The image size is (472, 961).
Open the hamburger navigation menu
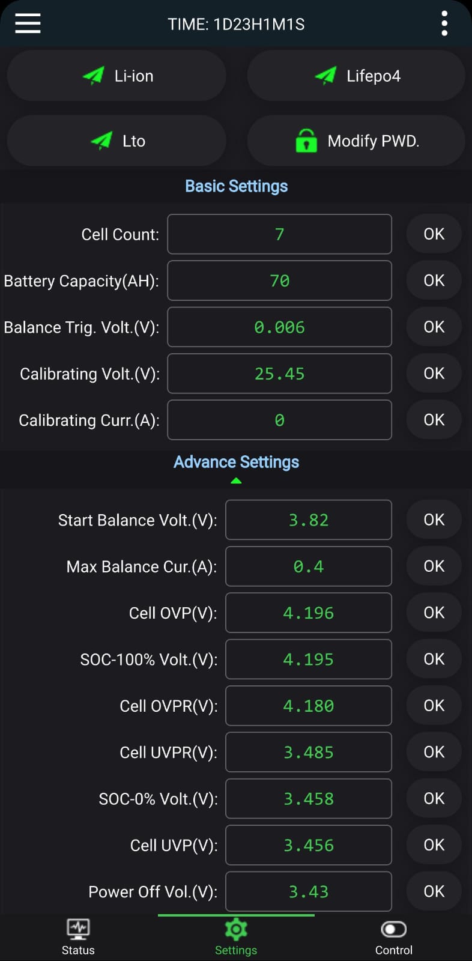[x=28, y=24]
